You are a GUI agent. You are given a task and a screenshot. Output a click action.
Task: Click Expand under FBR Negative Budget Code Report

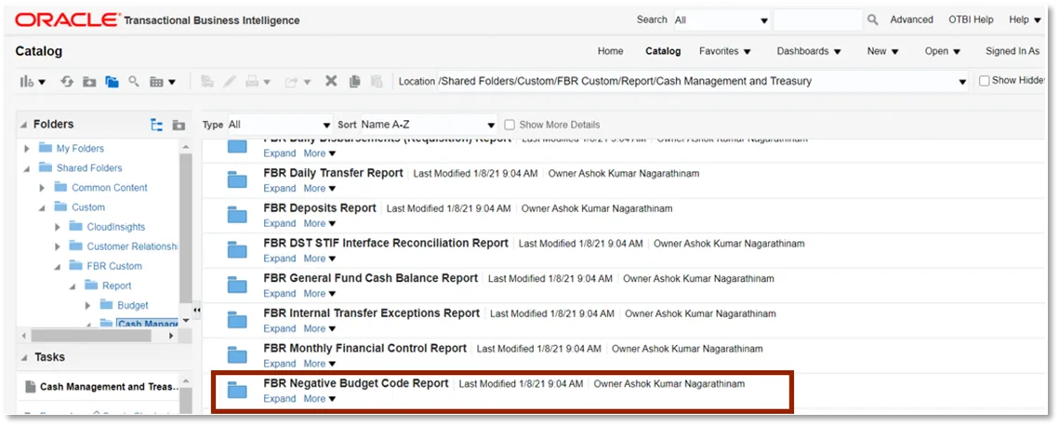click(x=279, y=399)
